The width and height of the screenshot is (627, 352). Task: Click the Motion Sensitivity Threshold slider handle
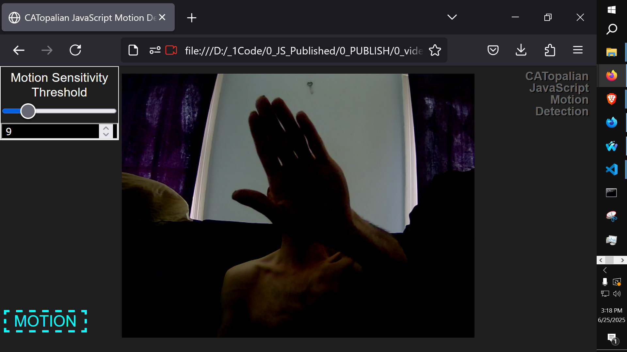28,111
